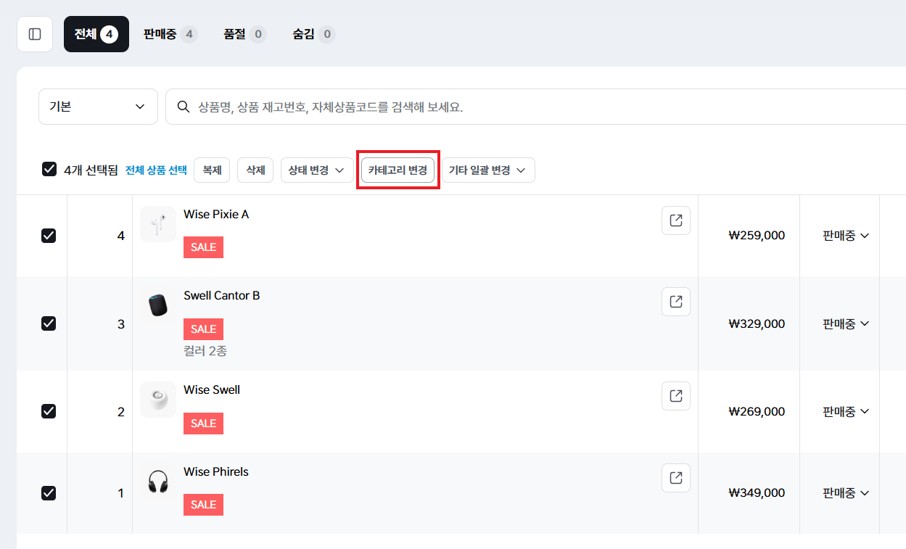Click the search magnifier icon

184,107
